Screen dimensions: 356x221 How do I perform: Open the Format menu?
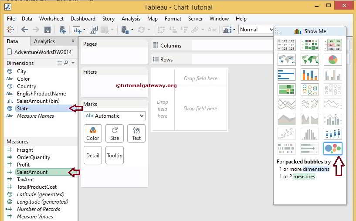pos(173,19)
